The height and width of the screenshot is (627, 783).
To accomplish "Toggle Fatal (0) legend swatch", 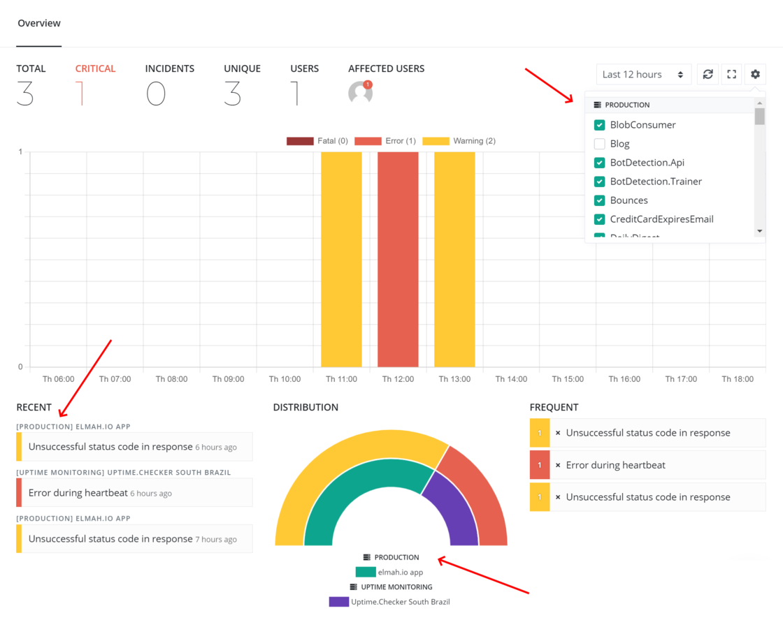I will (x=300, y=141).
